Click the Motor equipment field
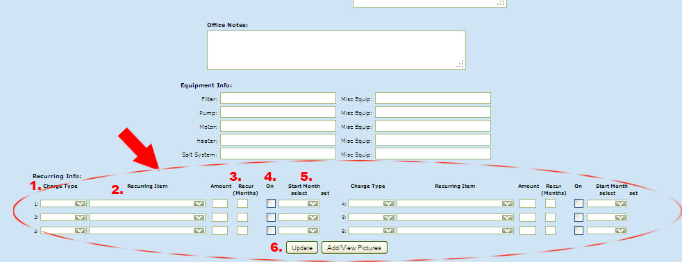The height and width of the screenshot is (262, 682). click(278, 125)
